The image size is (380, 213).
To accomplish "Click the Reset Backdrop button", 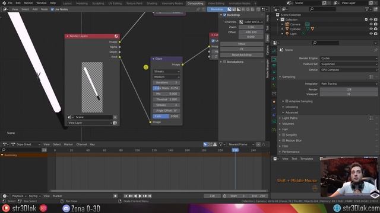I will click(242, 55).
